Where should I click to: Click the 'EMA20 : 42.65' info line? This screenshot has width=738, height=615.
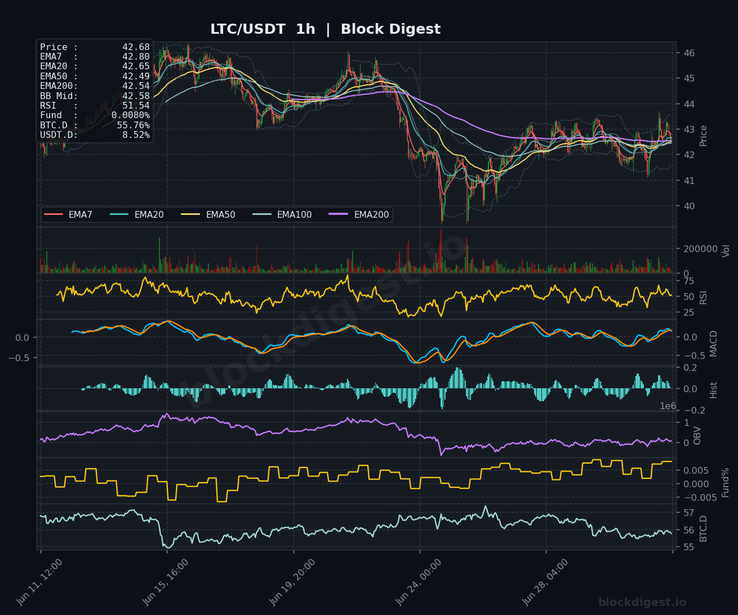coord(95,66)
